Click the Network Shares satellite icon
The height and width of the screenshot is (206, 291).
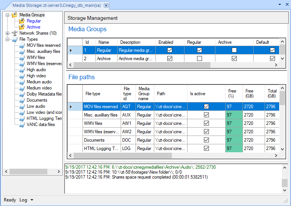pos(15,33)
